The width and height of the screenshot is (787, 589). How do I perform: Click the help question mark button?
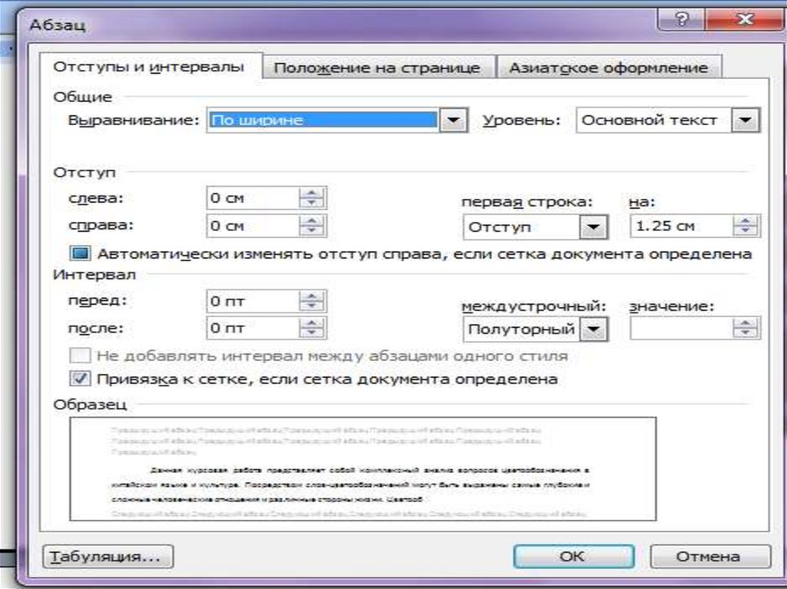681,19
